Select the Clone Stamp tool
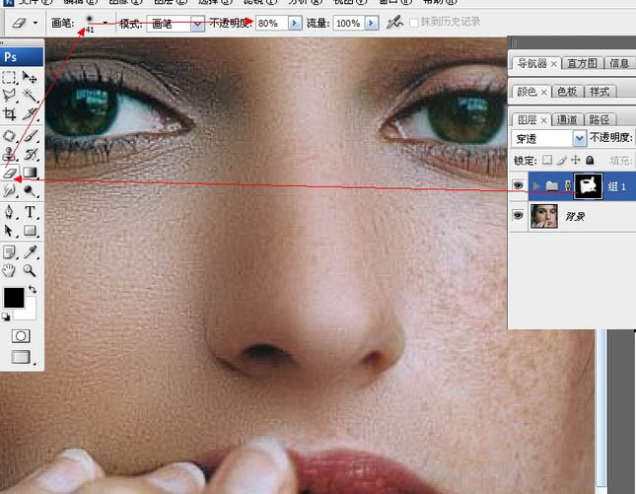Screen dimensions: 636x494 pos(9,154)
